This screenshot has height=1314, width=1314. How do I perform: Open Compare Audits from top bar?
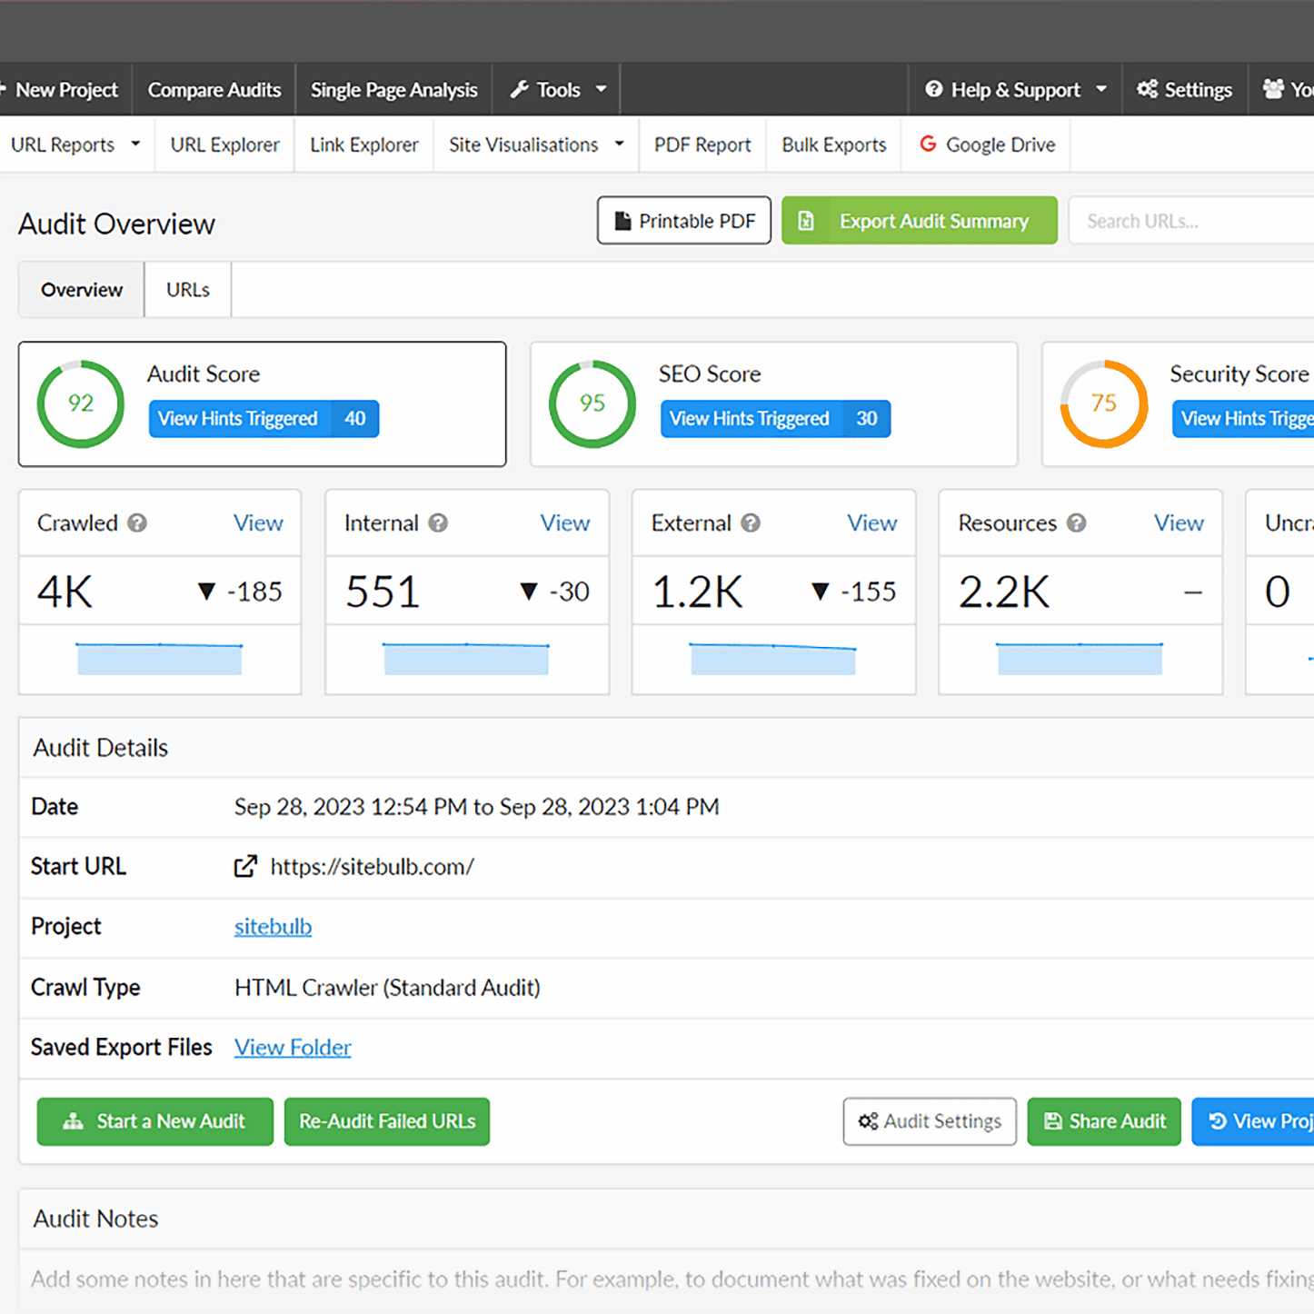214,90
